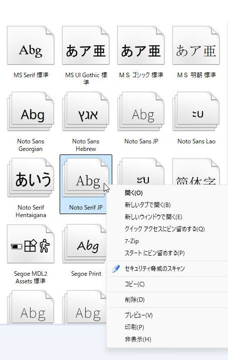
Task: Click the 'Noto Sans Lao' font name label
Action: click(196, 141)
